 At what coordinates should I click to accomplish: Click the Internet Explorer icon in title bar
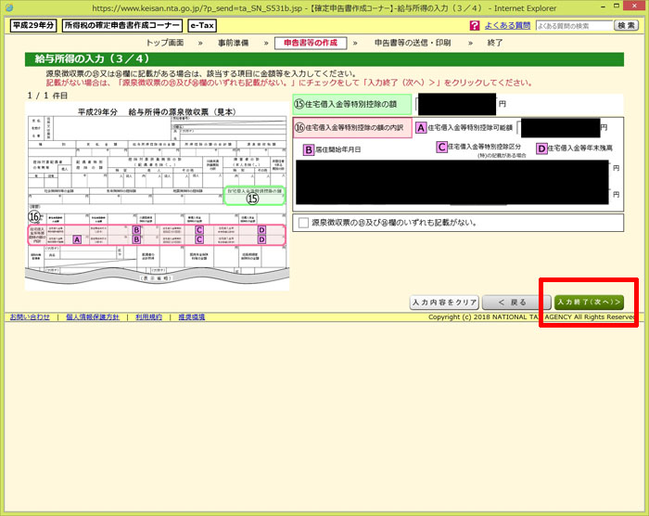click(x=8, y=7)
